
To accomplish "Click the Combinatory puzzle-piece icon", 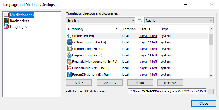I will click(69, 49).
